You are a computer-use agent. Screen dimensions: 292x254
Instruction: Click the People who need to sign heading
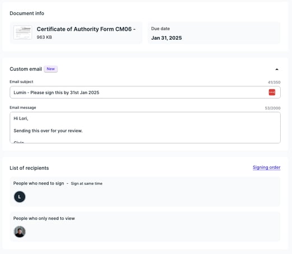(39, 183)
